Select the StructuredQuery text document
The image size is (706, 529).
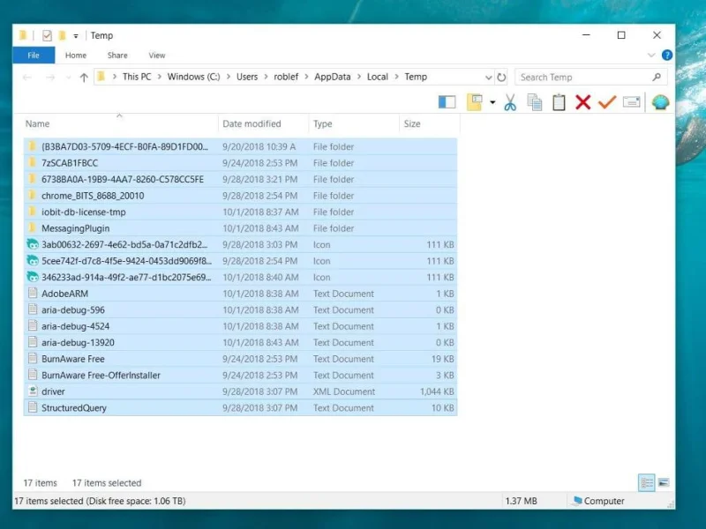240,407
